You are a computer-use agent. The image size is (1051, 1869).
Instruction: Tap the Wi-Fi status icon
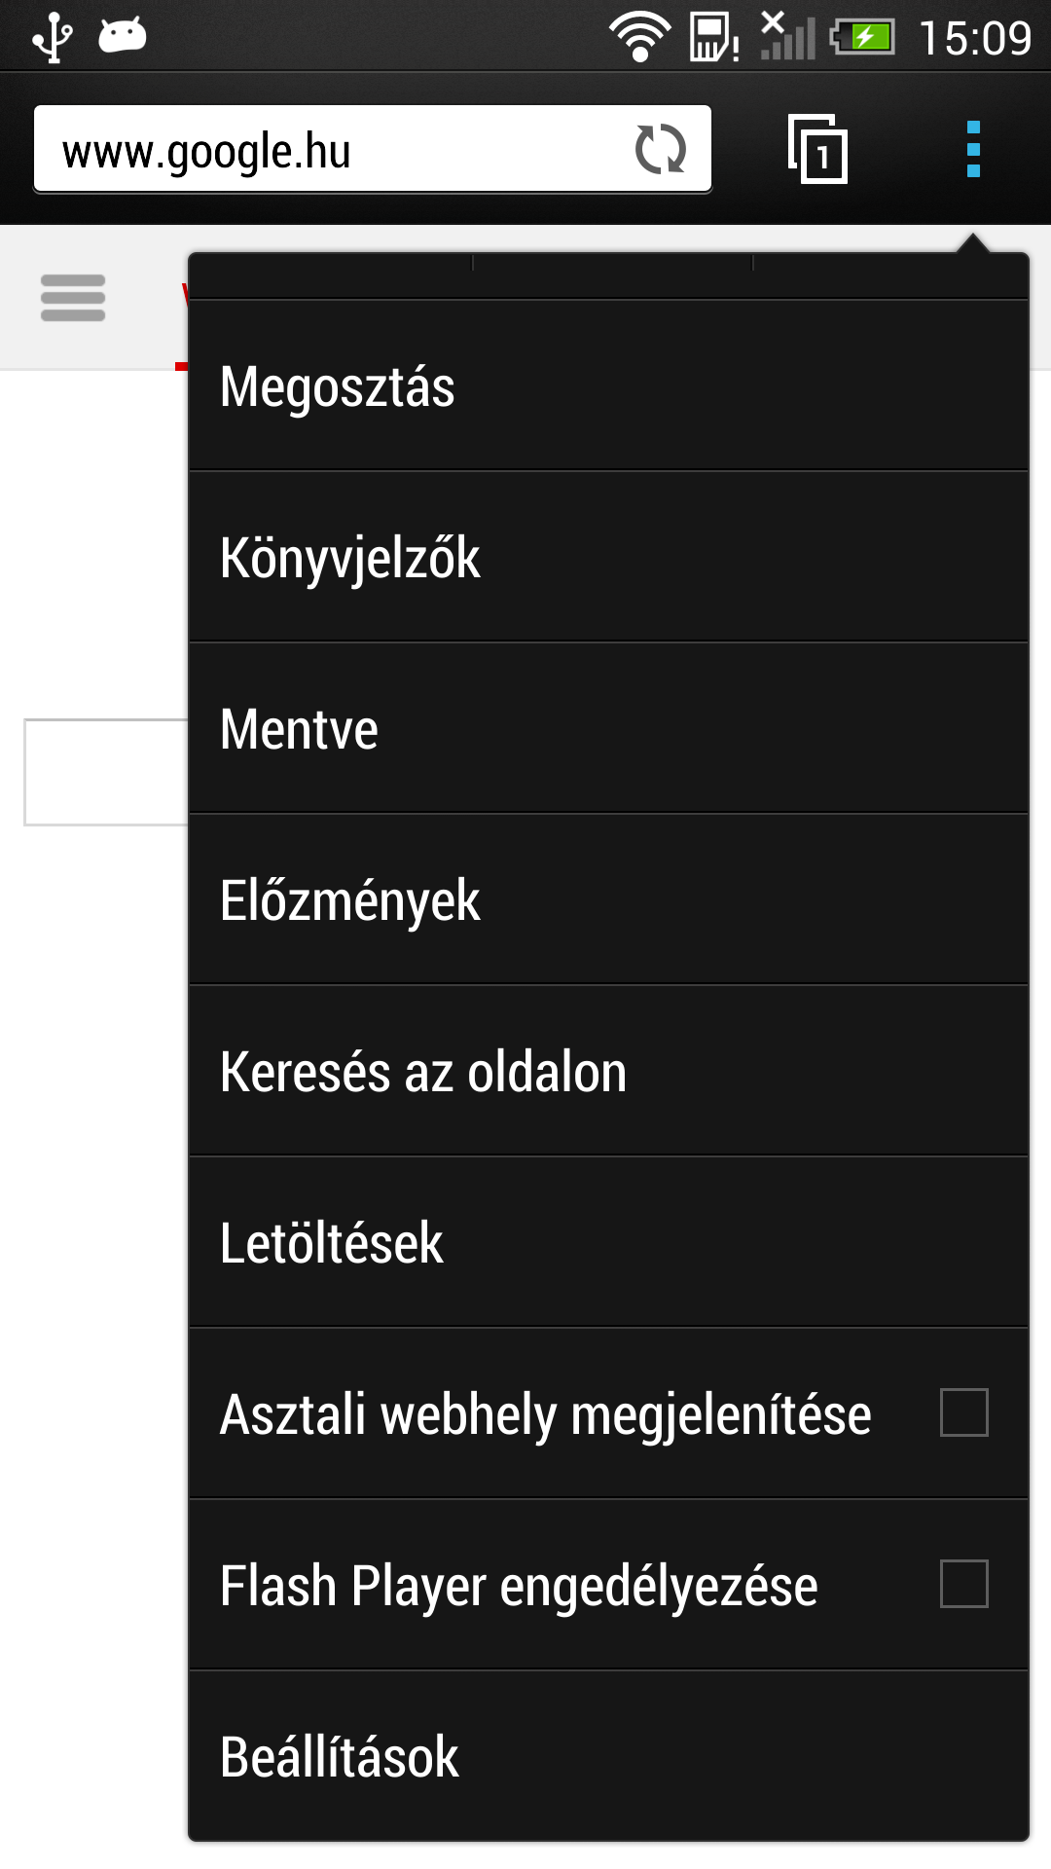(x=639, y=37)
